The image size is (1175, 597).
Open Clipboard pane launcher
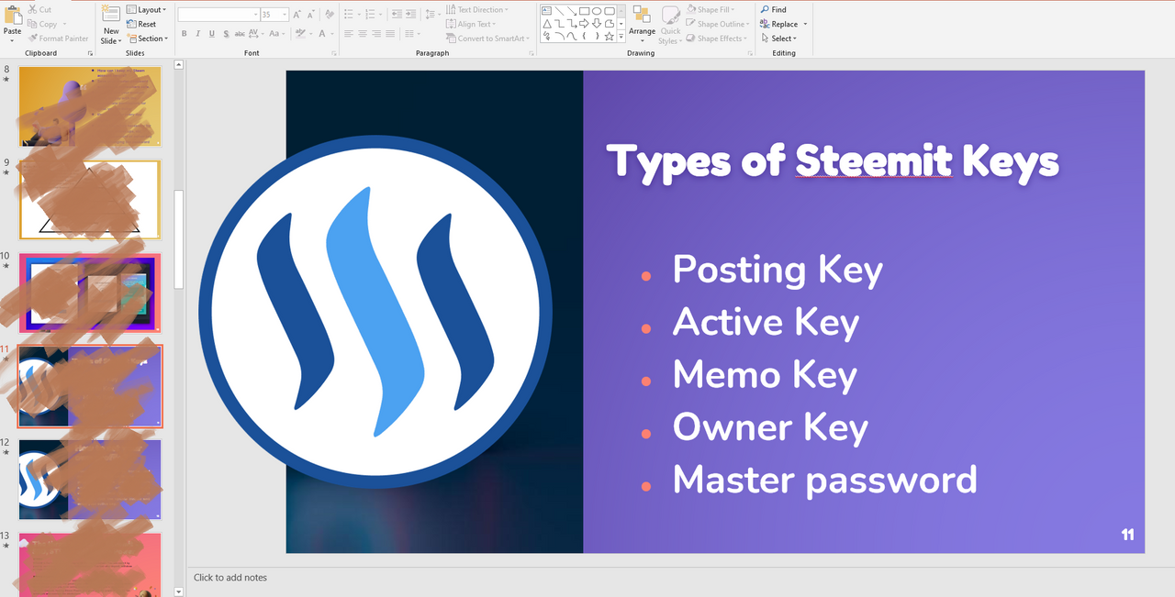(91, 53)
